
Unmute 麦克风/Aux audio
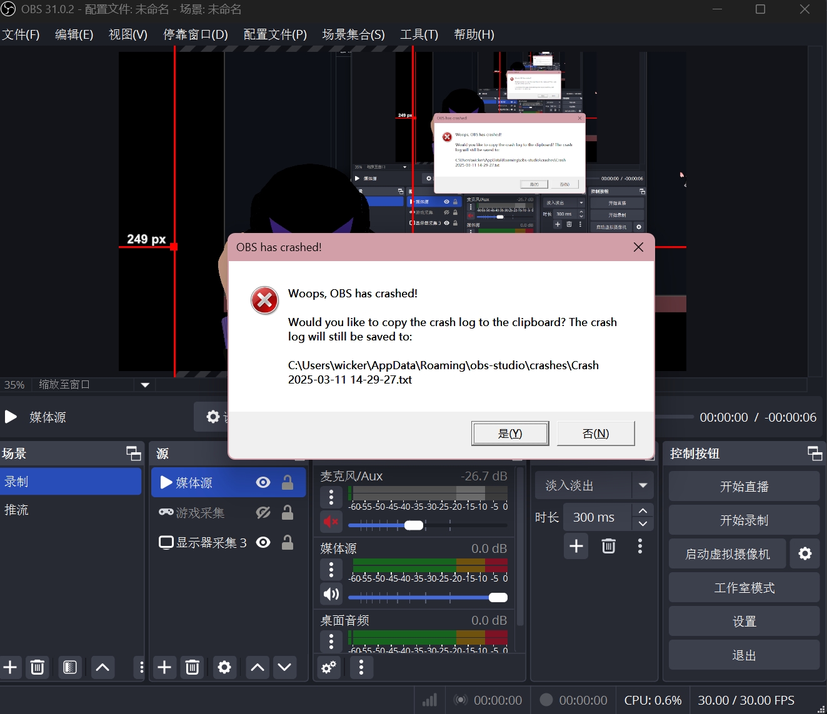point(331,522)
